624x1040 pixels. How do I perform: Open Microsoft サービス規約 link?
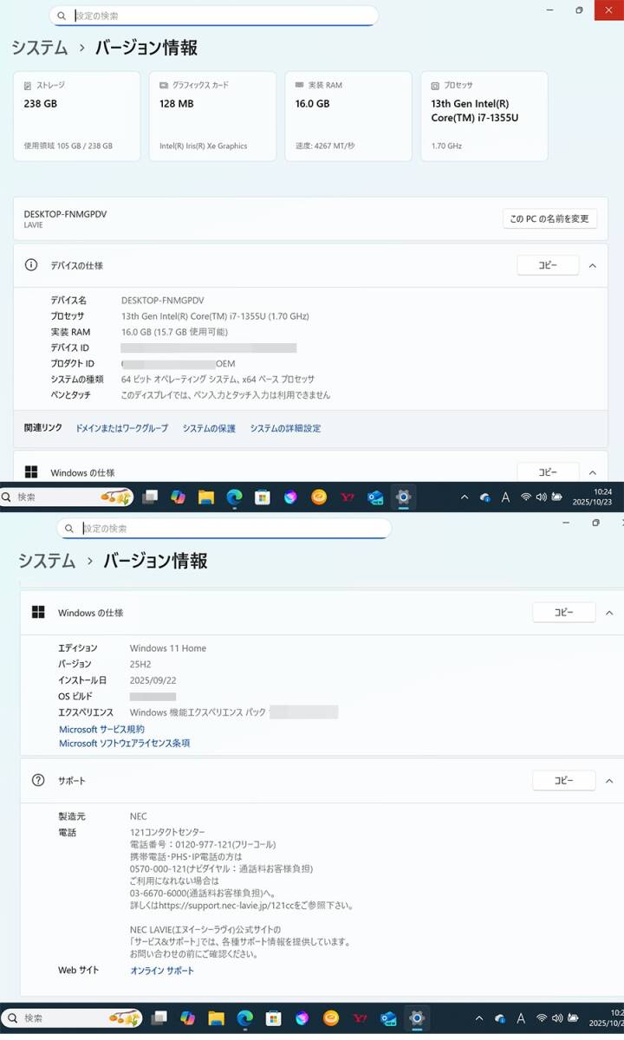pyautogui.click(x=101, y=730)
